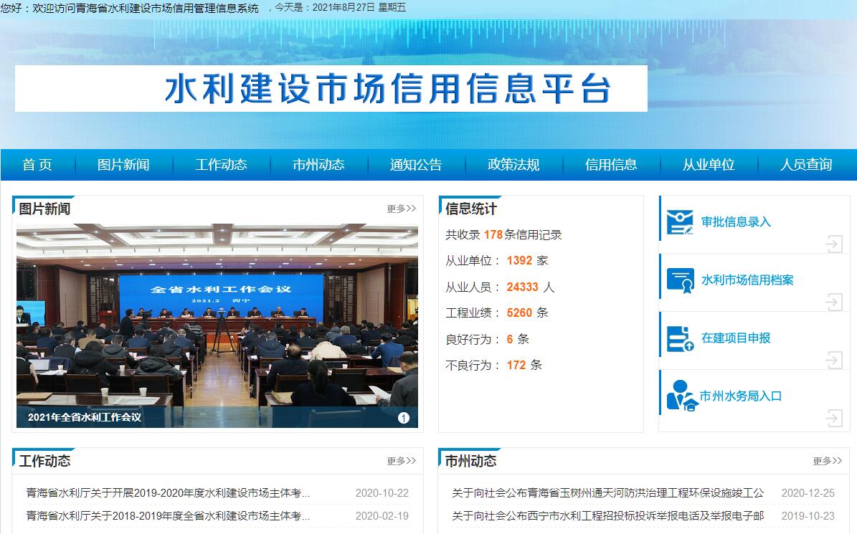857x534 pixels.
Task: Open the 2019-2020年度 水利建设市场主体 news link
Action: point(169,493)
